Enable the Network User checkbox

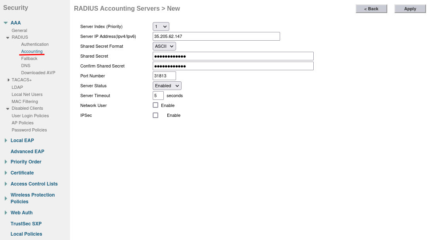pos(155,105)
